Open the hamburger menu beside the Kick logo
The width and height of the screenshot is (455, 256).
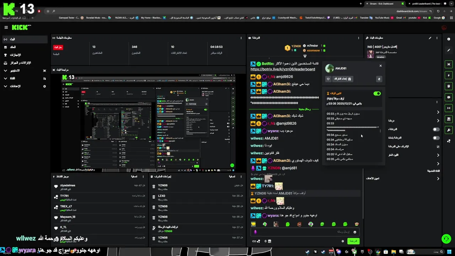point(6,27)
